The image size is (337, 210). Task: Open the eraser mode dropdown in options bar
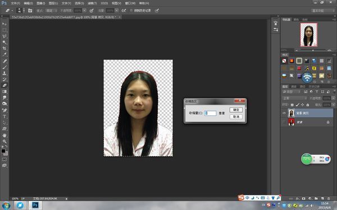tap(52, 11)
